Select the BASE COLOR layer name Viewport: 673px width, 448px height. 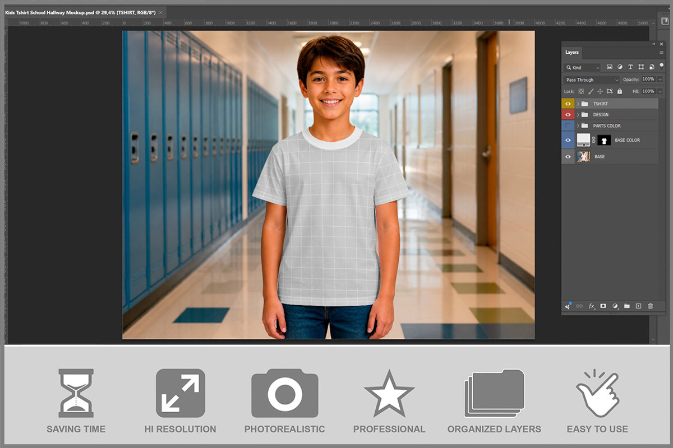point(627,140)
